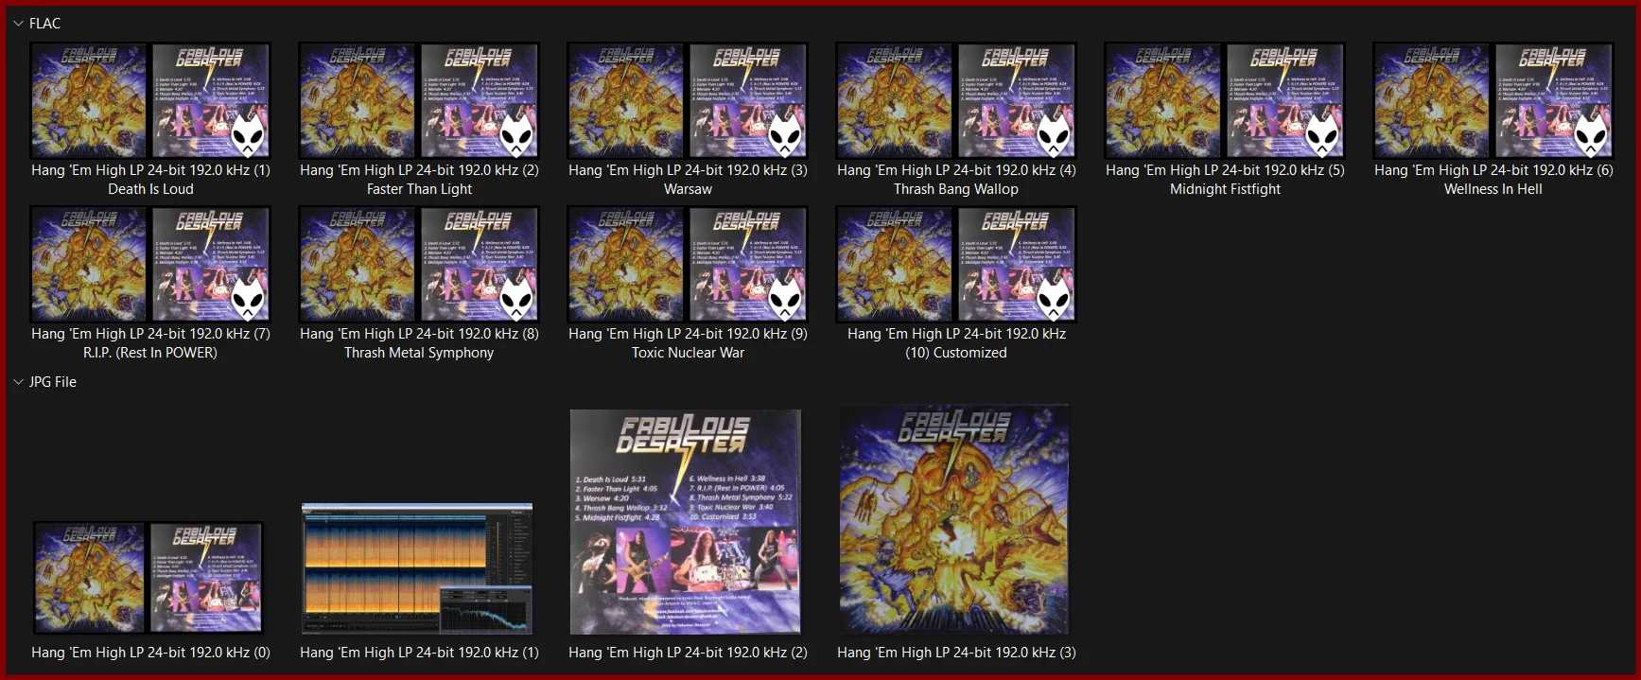Select the Thrash Bang Wallop FLAC thumbnail
The height and width of the screenshot is (680, 1641).
(x=956, y=100)
